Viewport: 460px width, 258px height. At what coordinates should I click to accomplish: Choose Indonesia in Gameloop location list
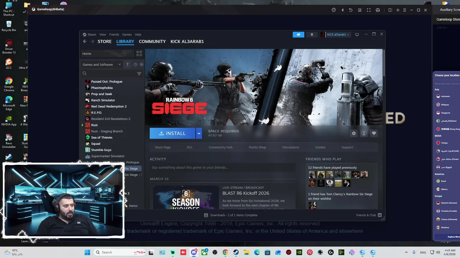tap(445, 96)
